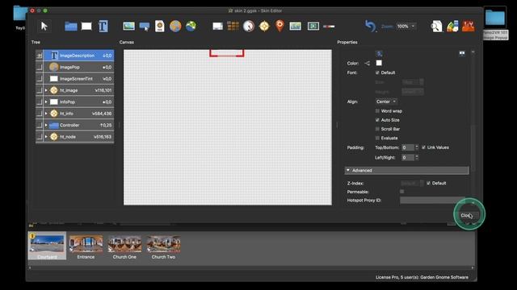Click the blue Undo arrow
Image resolution: width=517 pixels, height=290 pixels.
tap(370, 26)
